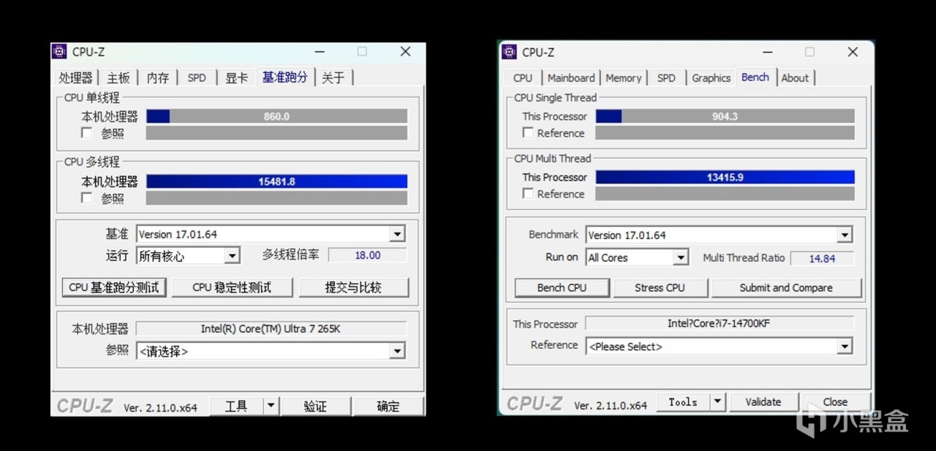Screen dimensions: 936x451
Task: Run Bench CPU
Action: (562, 288)
